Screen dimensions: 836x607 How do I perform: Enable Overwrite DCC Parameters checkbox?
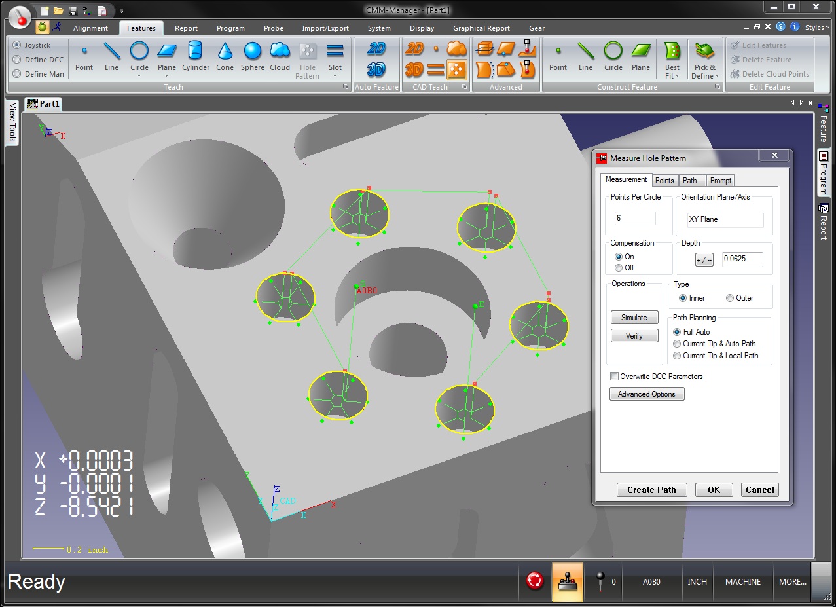[614, 377]
